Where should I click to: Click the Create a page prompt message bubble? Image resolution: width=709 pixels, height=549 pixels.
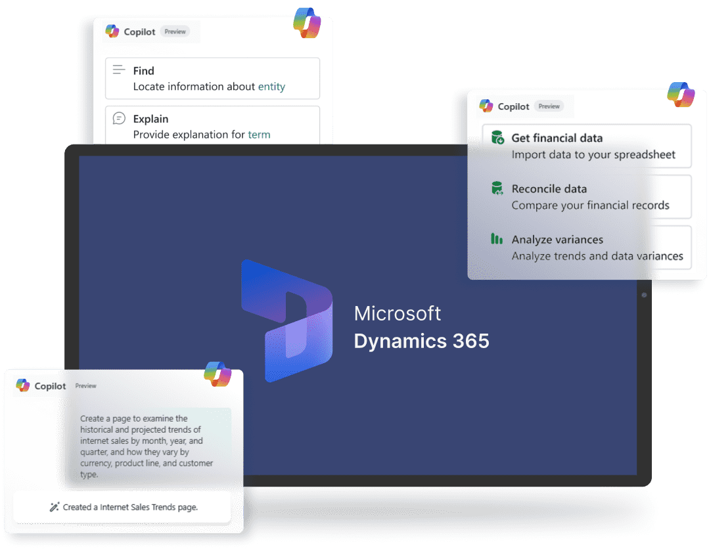point(149,445)
